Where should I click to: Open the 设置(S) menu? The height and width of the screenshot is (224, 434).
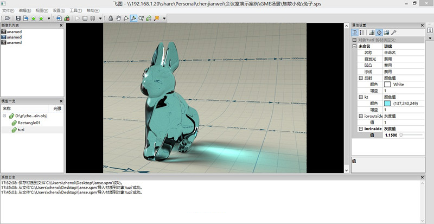click(x=59, y=10)
